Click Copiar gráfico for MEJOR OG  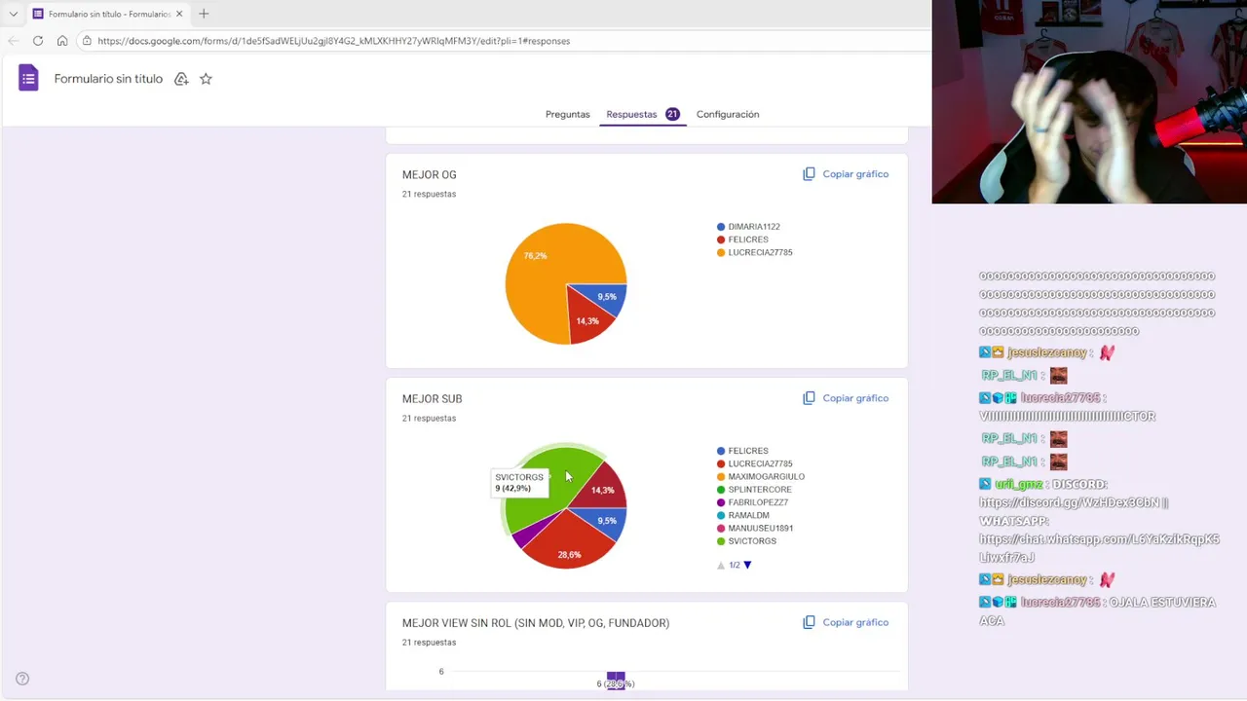(855, 174)
